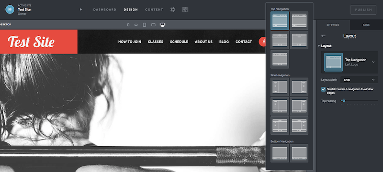The height and width of the screenshot is (172, 383).
Task: Click the How To Join nav link
Action: click(130, 42)
